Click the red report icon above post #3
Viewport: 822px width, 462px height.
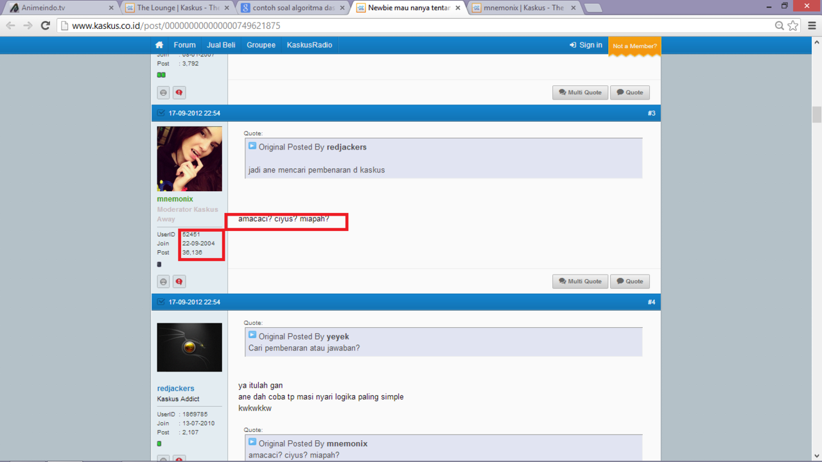click(179, 93)
